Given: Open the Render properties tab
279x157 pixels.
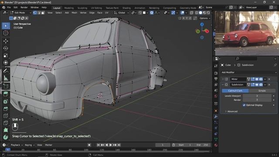Looking at the screenshot, I should [x=216, y=73].
